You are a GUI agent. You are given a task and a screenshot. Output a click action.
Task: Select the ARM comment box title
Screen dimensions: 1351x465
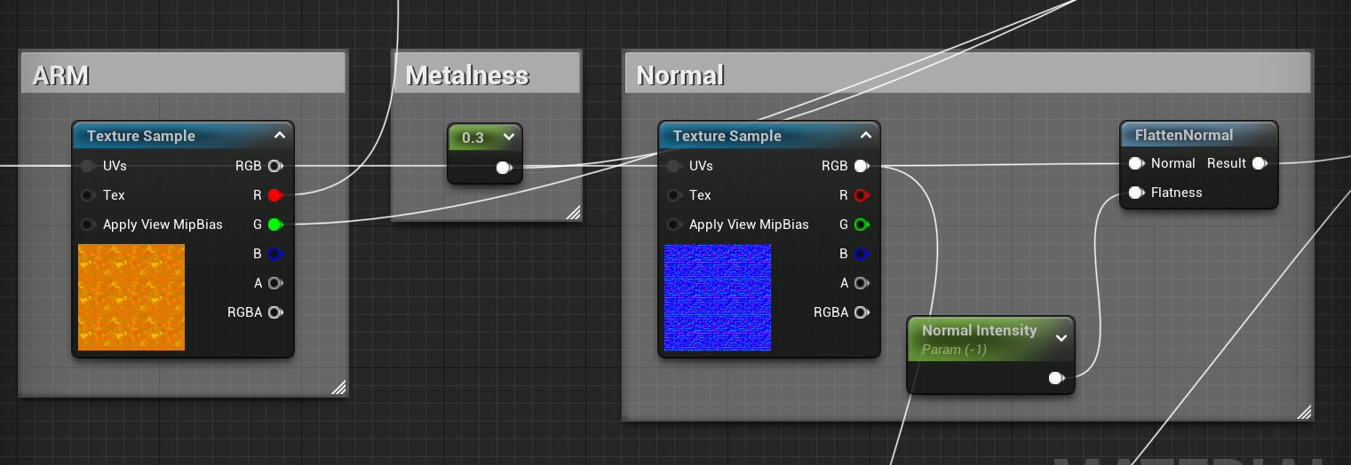tap(60, 76)
